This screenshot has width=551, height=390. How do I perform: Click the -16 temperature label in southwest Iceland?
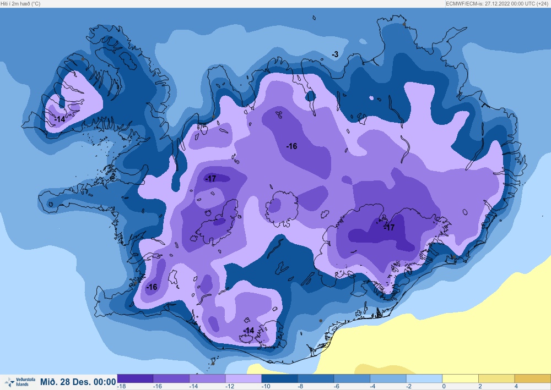point(152,287)
